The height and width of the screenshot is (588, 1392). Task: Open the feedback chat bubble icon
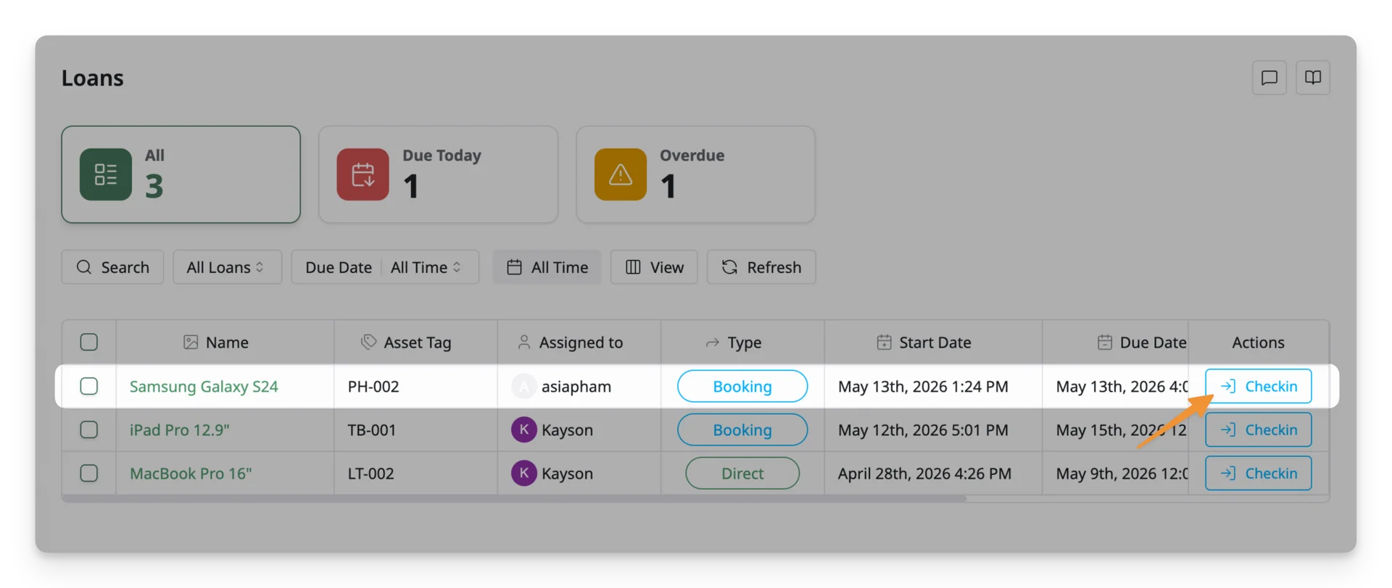1269,77
